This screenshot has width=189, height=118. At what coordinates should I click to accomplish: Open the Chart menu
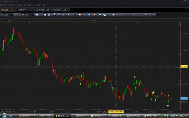coord(7,5)
